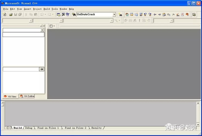The image size is (202, 136).
Task: Open the Window List icon
Action: click(x=68, y=14)
